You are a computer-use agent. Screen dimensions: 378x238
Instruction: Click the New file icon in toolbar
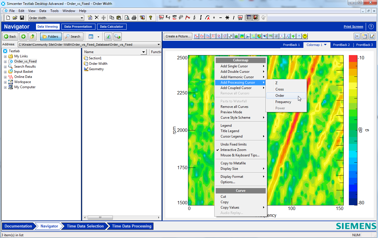[x=8, y=18]
